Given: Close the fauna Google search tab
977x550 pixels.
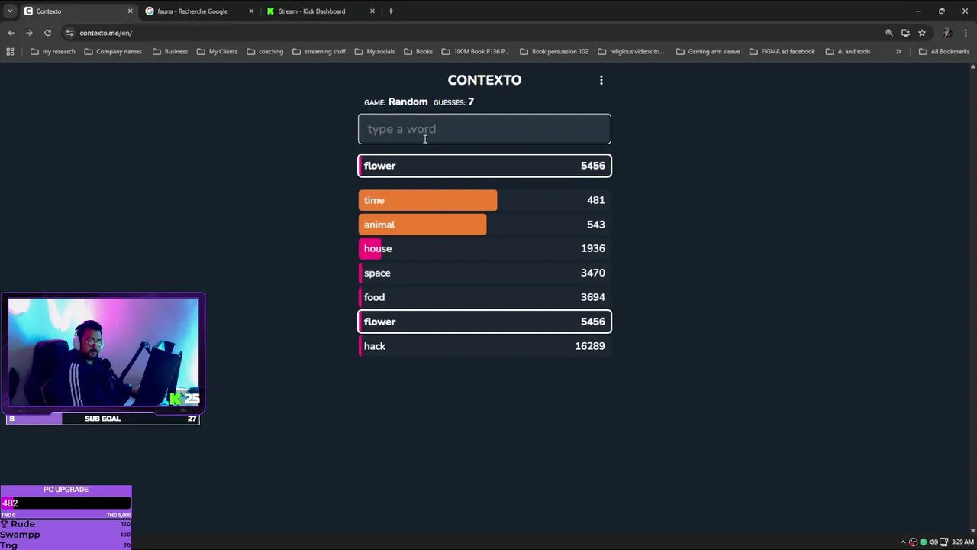Looking at the screenshot, I should [251, 11].
